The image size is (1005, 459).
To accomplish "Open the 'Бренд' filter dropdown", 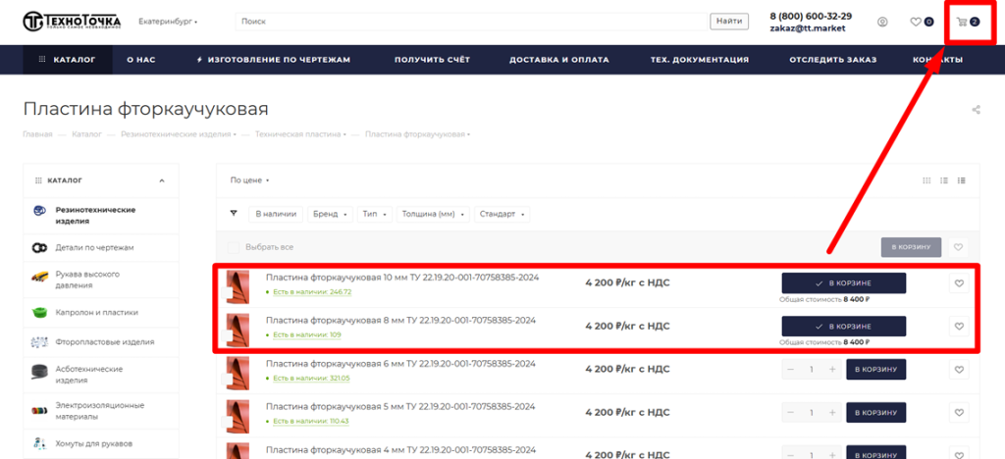I will pyautogui.click(x=329, y=214).
